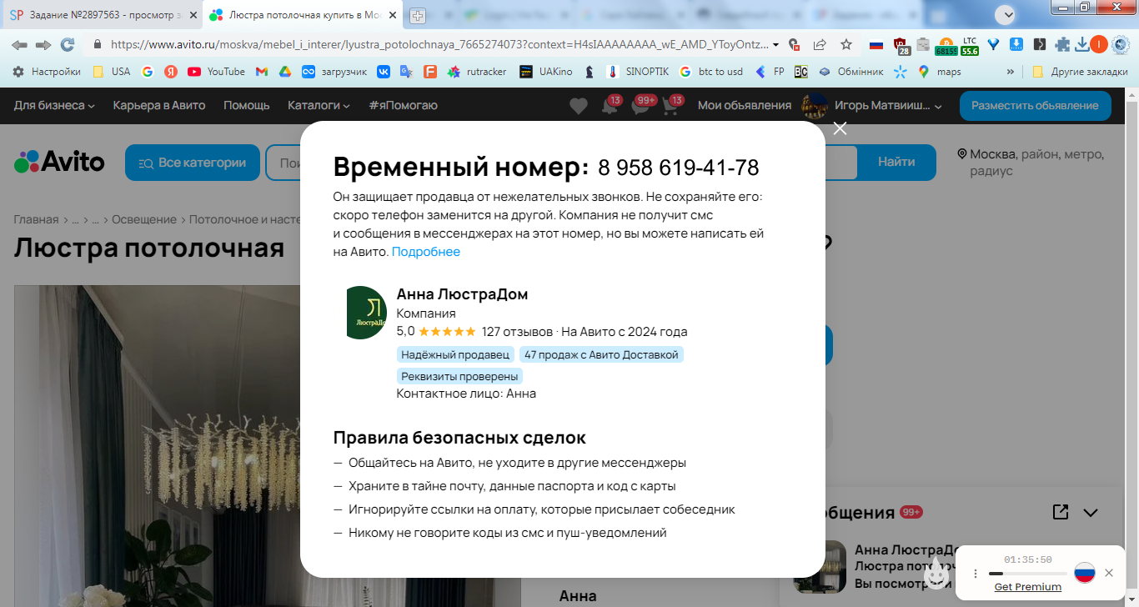Viewport: 1139px width, 607px height.
Task: Close the Люстра потолочная tab
Action: coord(393,15)
